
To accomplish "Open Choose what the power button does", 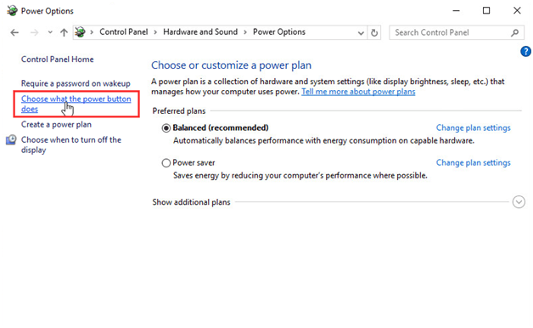I will [76, 104].
